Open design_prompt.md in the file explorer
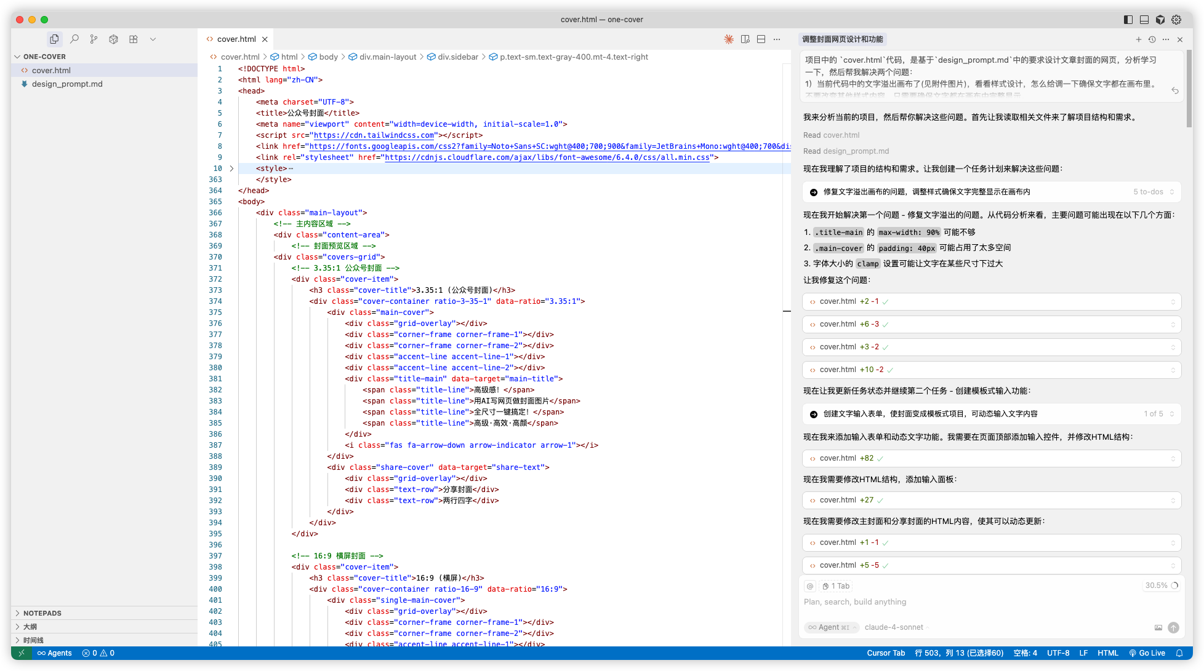Viewport: 1204px width, 671px height. click(104, 84)
